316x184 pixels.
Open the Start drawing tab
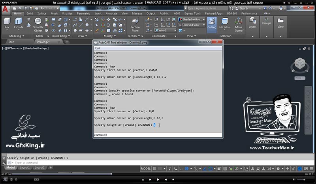(11, 42)
